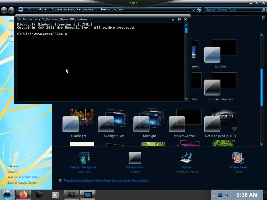Image resolution: width=267 pixels, height=200 pixels.
Task: Click the troubleshoot Aero icon
Action: [60, 181]
